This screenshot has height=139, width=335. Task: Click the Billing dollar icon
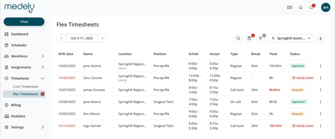pos(7,105)
